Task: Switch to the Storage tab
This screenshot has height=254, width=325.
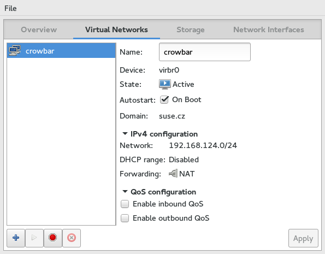Action: point(191,29)
